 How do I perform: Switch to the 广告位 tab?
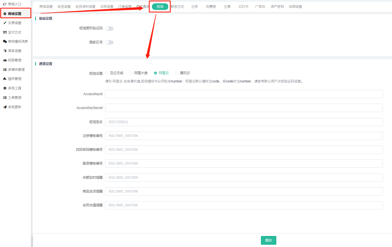(260, 7)
